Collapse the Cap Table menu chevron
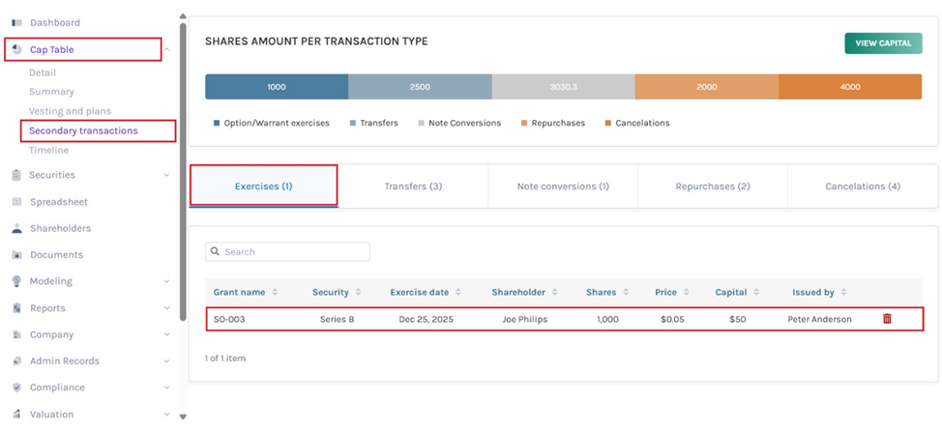 point(167,50)
